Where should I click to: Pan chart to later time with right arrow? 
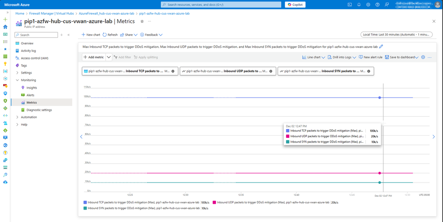pos(434,137)
